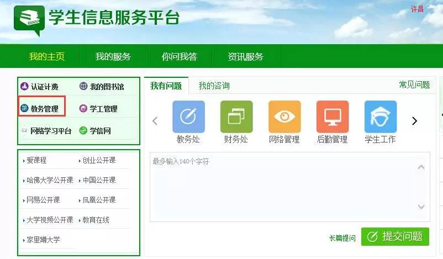This screenshot has width=443, height=259.
Task: Open the 常见问题 link
Action: coord(414,84)
